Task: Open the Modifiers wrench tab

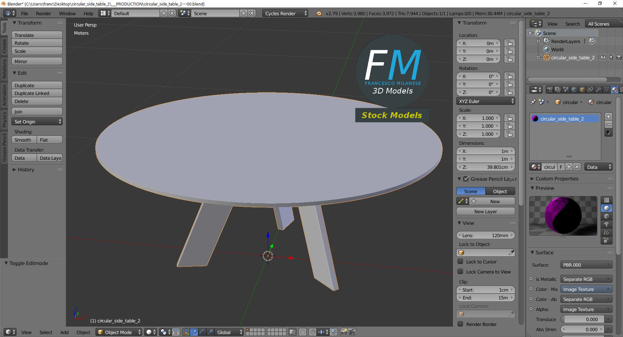Action: (598, 89)
